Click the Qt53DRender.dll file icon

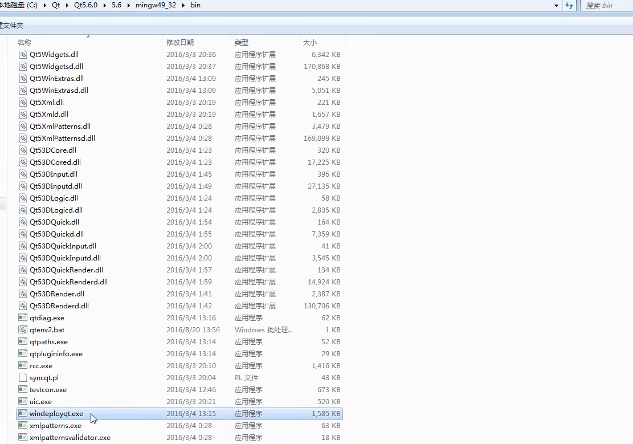point(23,294)
